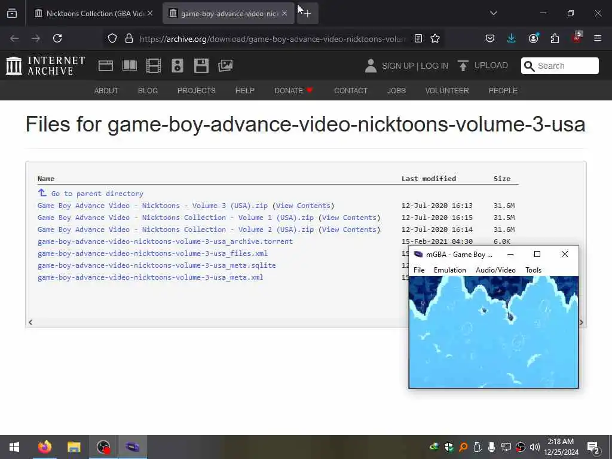Save page to Pocket
This screenshot has height=459, width=612.
(x=490, y=38)
